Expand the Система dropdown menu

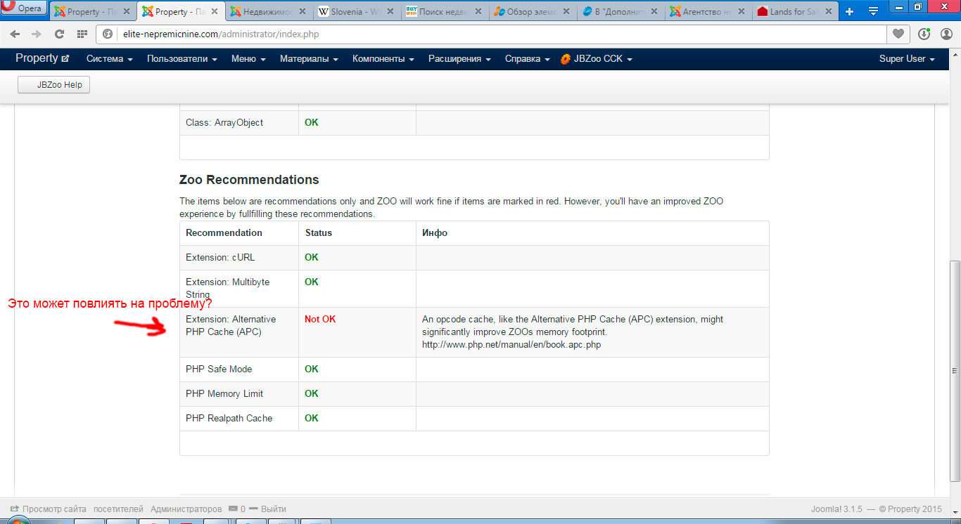109,59
